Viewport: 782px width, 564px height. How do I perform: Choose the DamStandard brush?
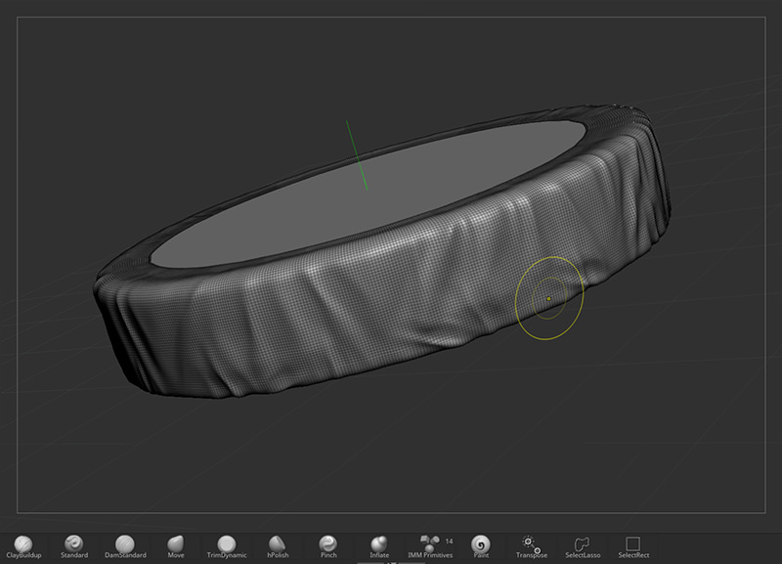pyautogui.click(x=125, y=543)
